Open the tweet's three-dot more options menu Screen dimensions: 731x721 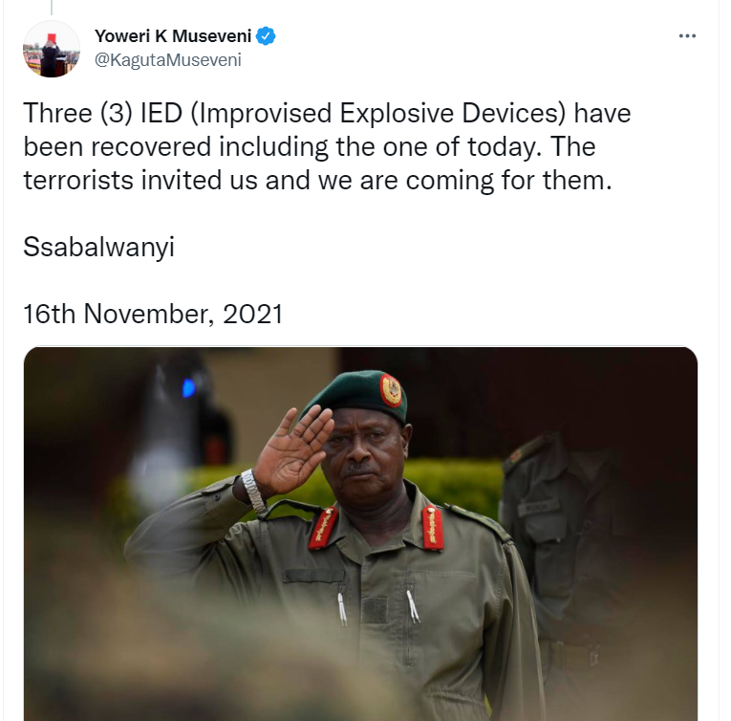[687, 36]
